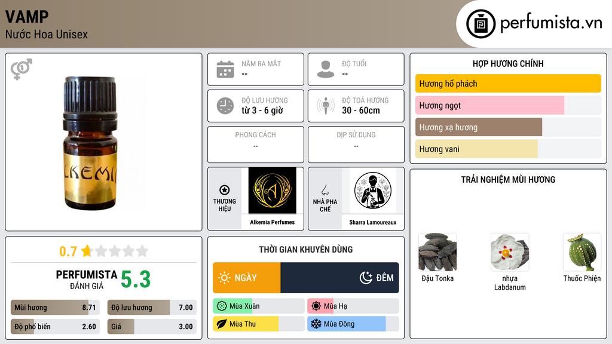Click the Hợp hương chính heading

[508, 63]
